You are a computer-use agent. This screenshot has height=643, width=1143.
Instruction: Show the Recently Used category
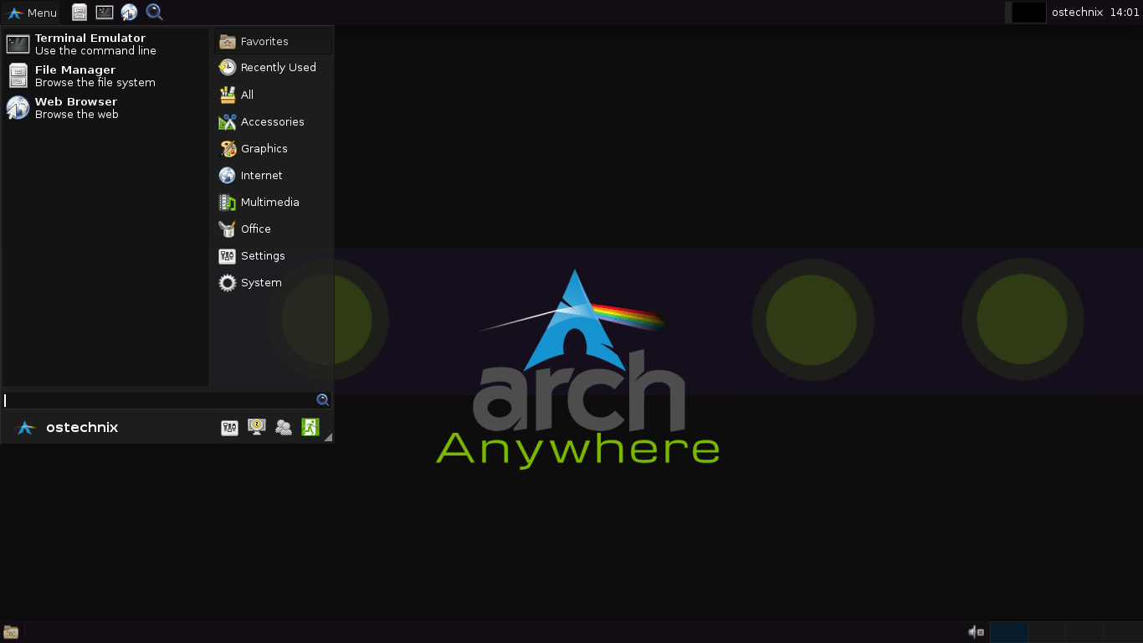pos(274,68)
